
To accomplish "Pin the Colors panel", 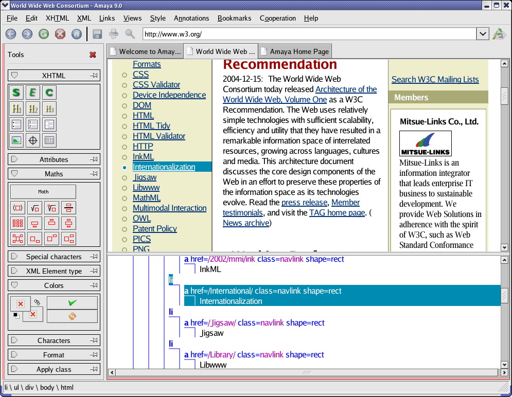I will 95,285.
